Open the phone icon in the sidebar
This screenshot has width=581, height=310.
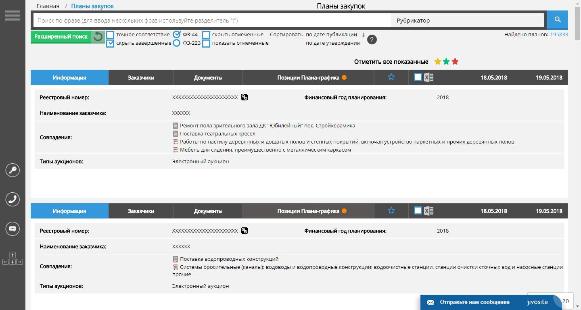point(13,199)
